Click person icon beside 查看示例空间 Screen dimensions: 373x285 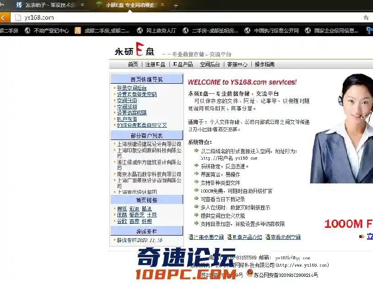[x=268, y=237]
